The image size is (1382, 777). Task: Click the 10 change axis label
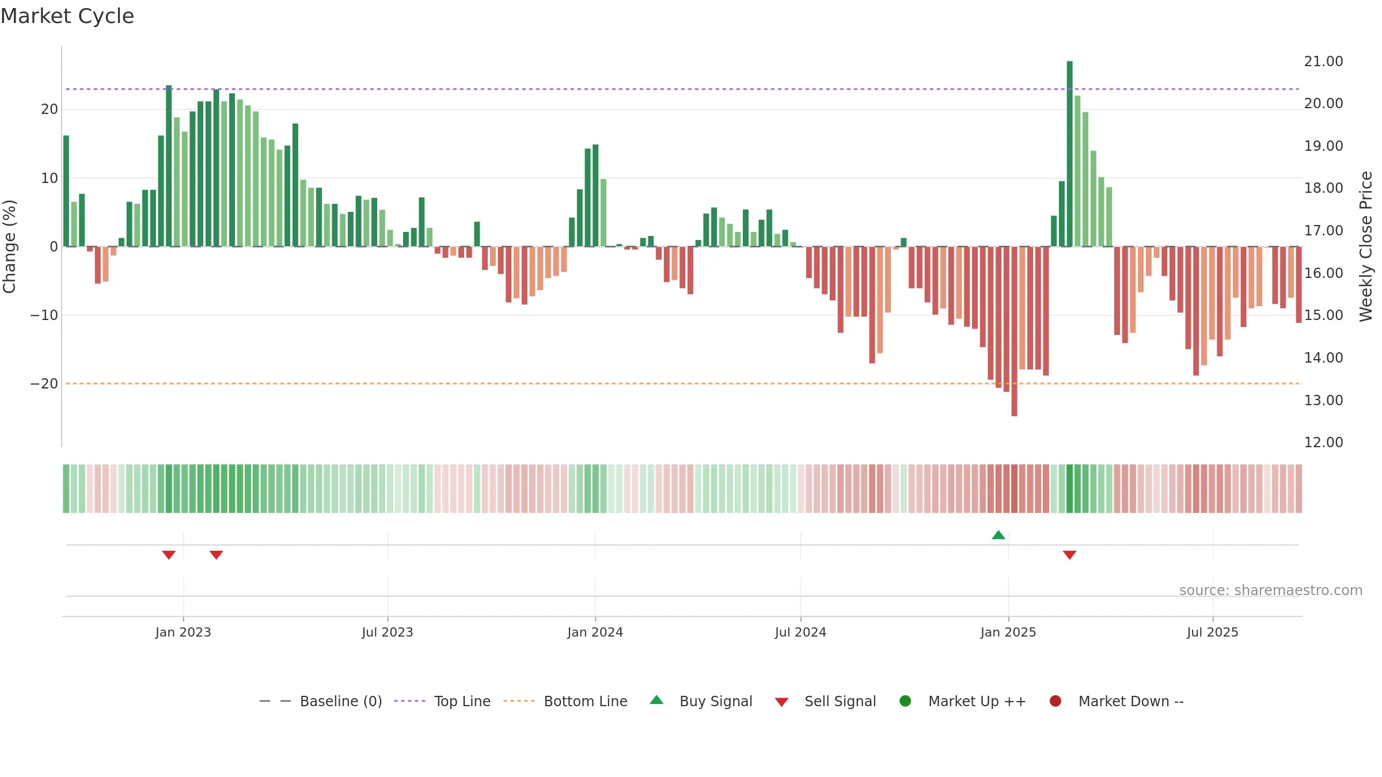[50, 178]
